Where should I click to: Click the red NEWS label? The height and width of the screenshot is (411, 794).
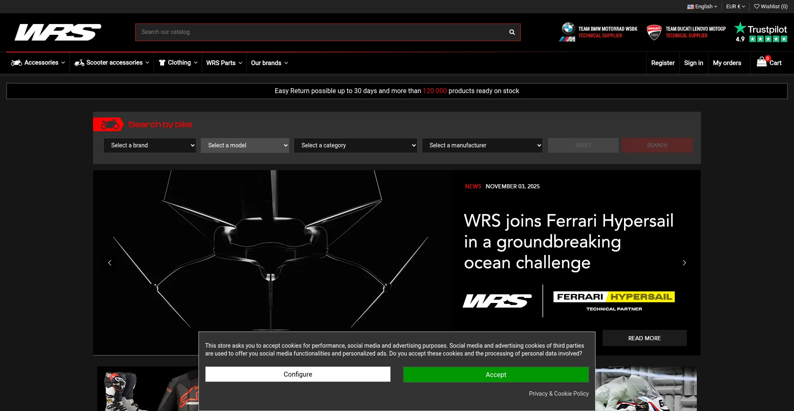click(x=473, y=186)
